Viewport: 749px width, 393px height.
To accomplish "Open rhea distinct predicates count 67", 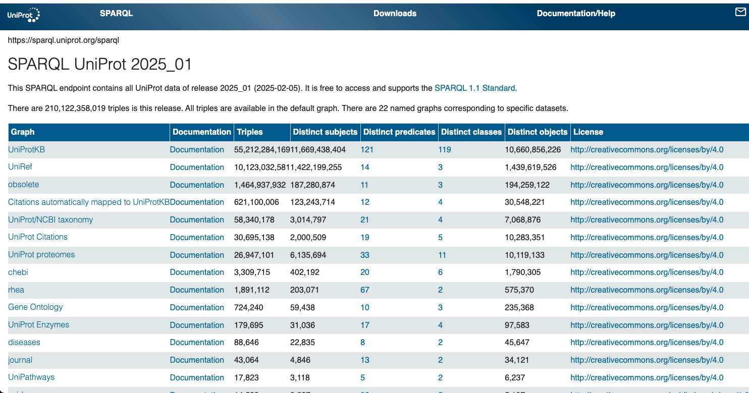I will 365,290.
